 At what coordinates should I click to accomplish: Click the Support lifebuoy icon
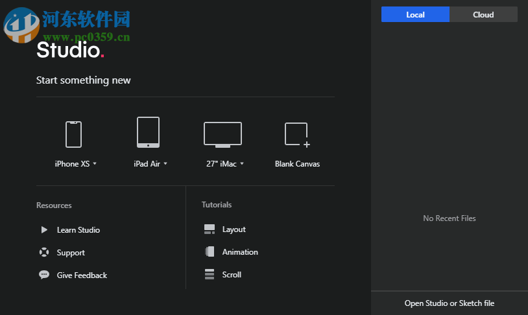[44, 252]
